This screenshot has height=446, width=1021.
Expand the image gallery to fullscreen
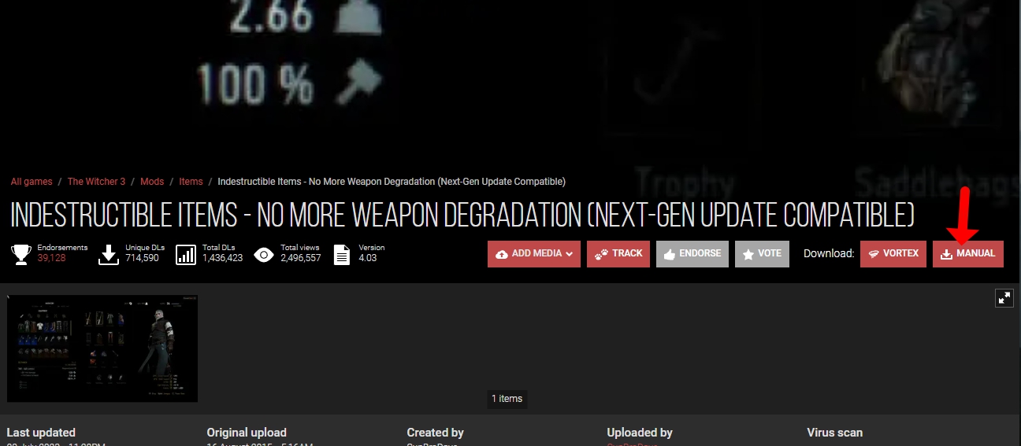click(1004, 298)
